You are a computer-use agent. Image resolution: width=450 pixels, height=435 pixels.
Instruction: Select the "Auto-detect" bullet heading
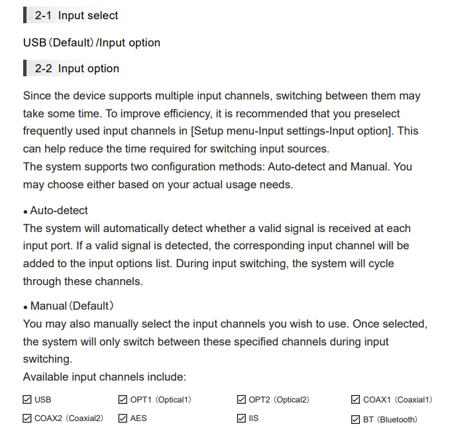(58, 210)
